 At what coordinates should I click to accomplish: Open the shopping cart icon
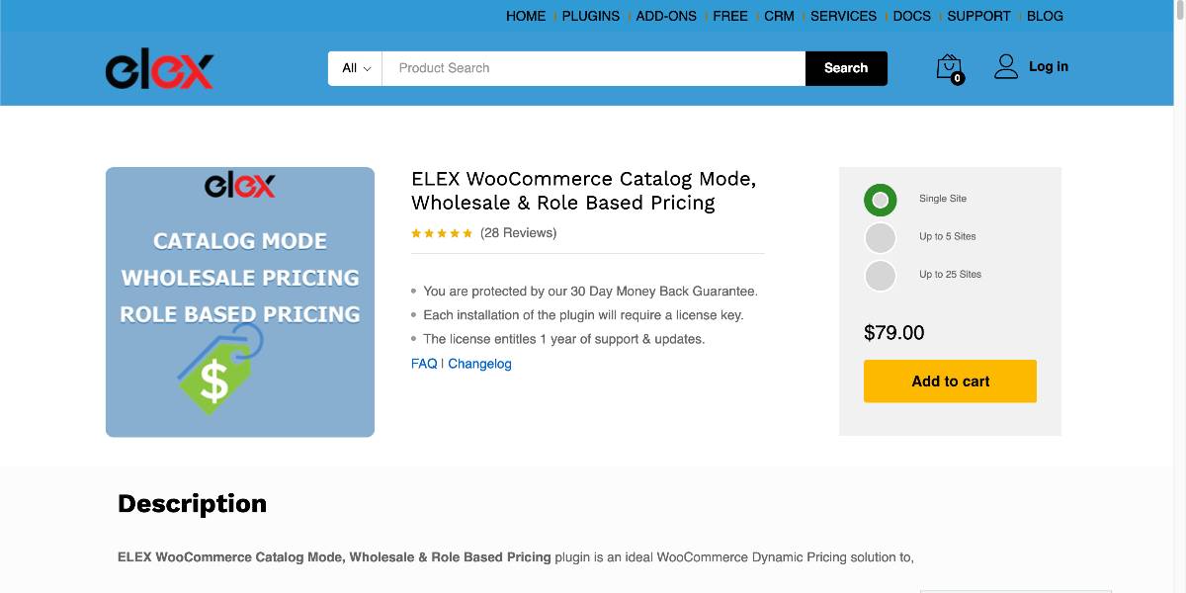pyautogui.click(x=950, y=68)
